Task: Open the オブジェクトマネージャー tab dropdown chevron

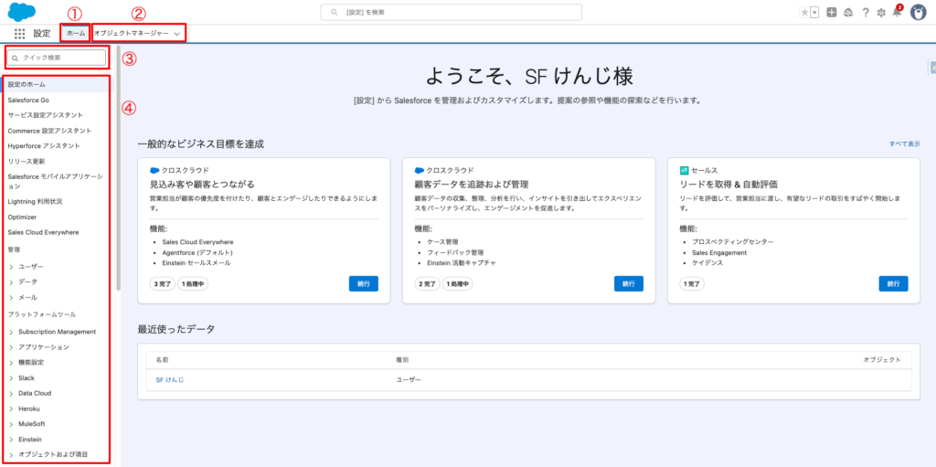Action: click(x=176, y=33)
